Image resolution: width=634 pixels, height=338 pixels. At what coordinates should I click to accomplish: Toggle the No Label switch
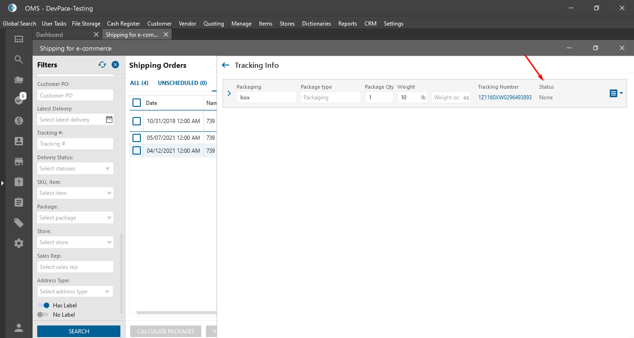43,315
